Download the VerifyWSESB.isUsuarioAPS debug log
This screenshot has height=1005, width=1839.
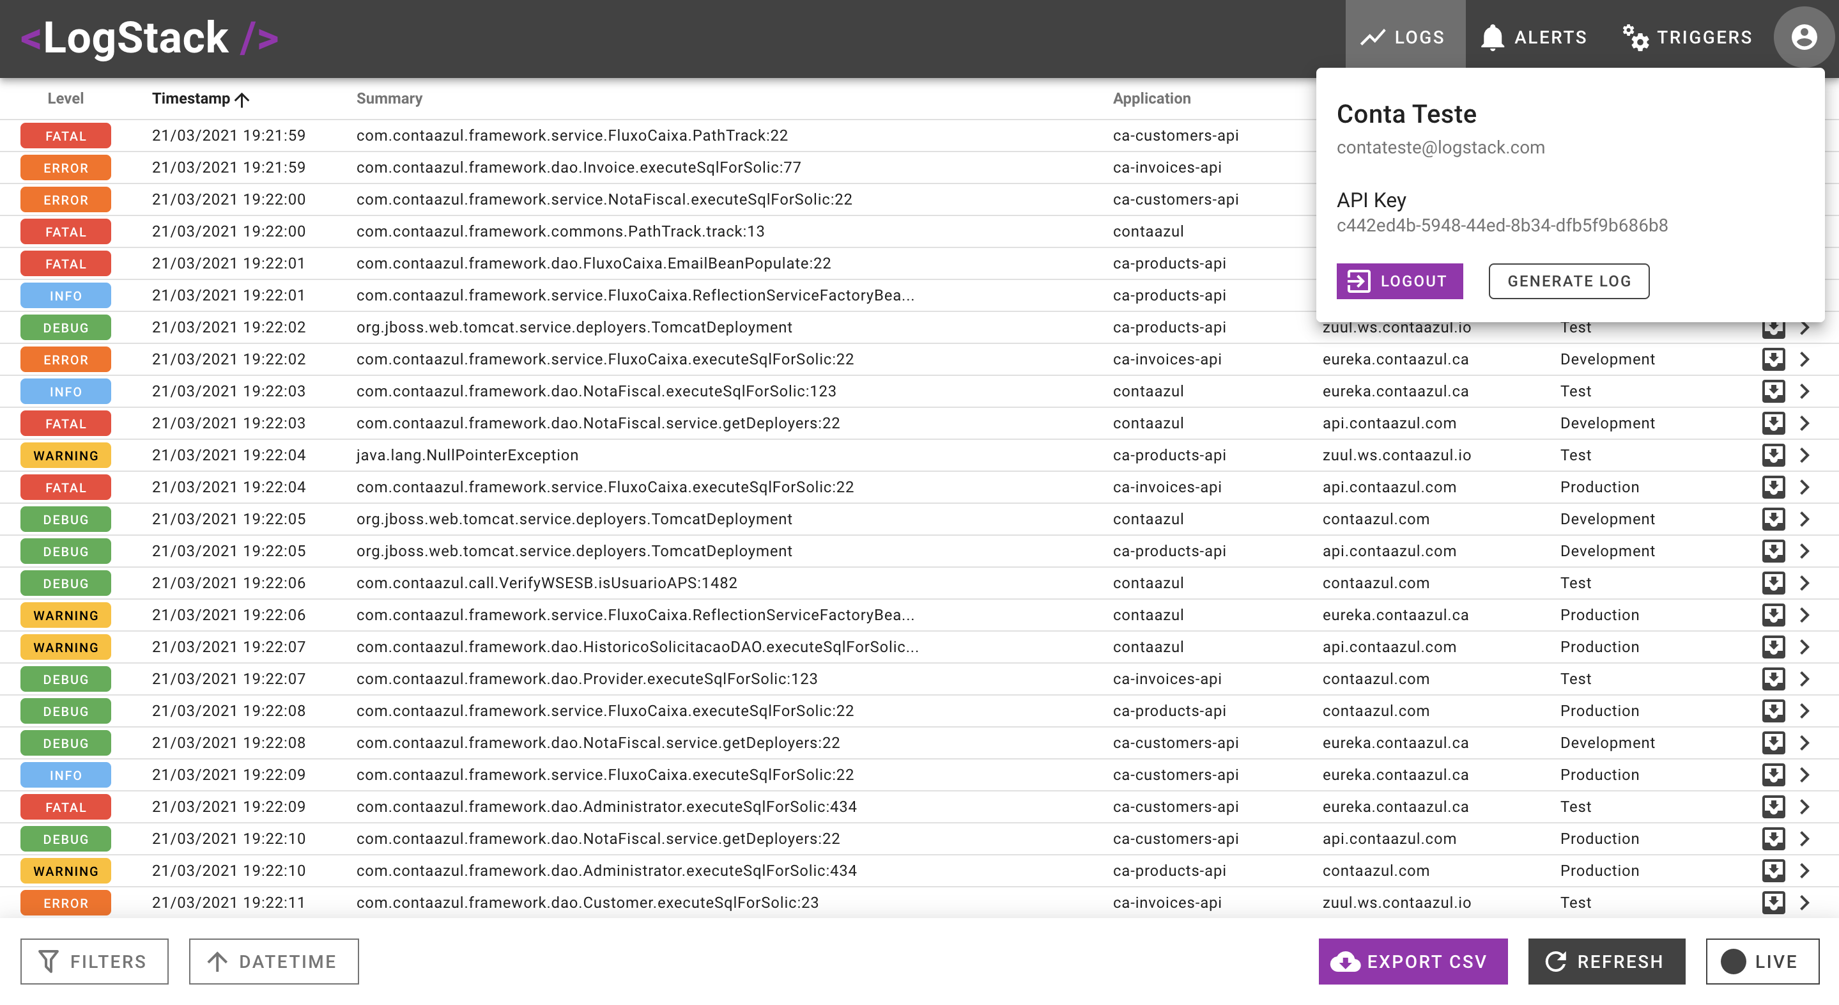tap(1773, 583)
